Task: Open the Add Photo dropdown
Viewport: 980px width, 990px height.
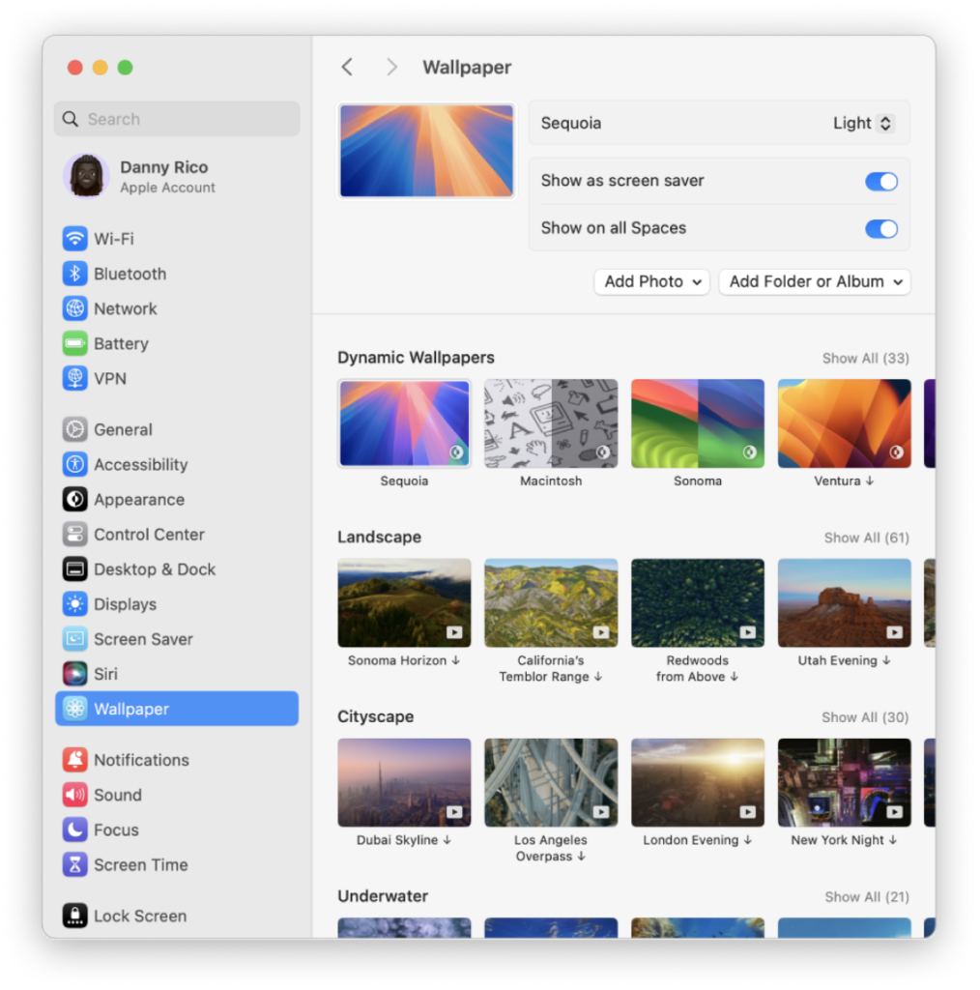Action: click(x=651, y=281)
